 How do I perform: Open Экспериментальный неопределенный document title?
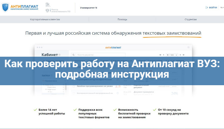[x=95, y=93]
